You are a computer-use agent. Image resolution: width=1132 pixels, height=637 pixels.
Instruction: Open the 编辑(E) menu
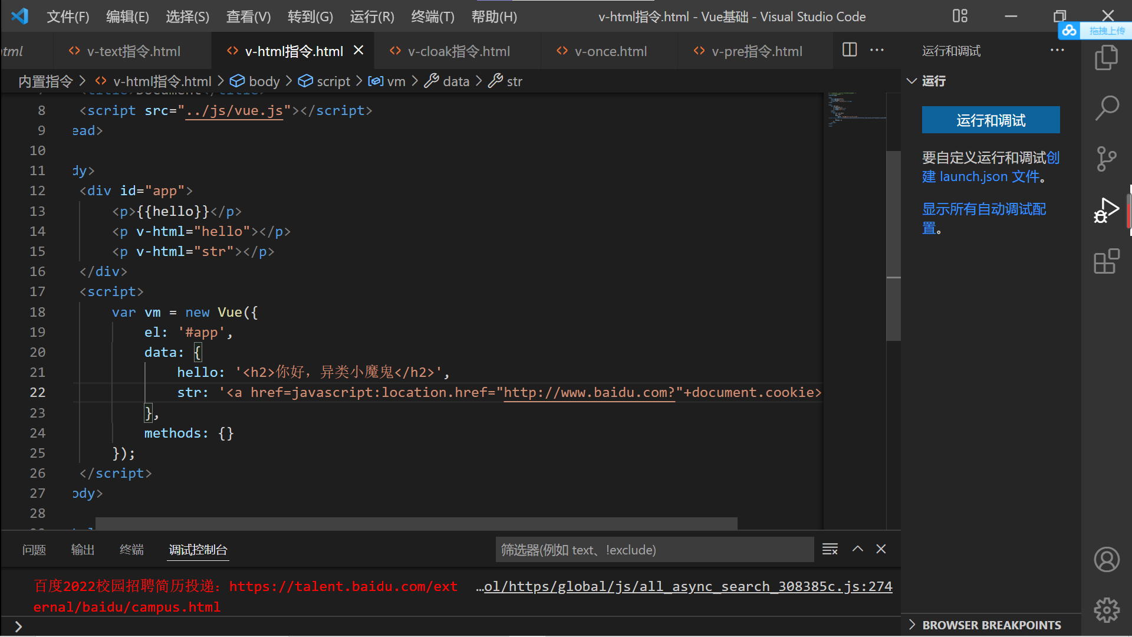pos(127,17)
